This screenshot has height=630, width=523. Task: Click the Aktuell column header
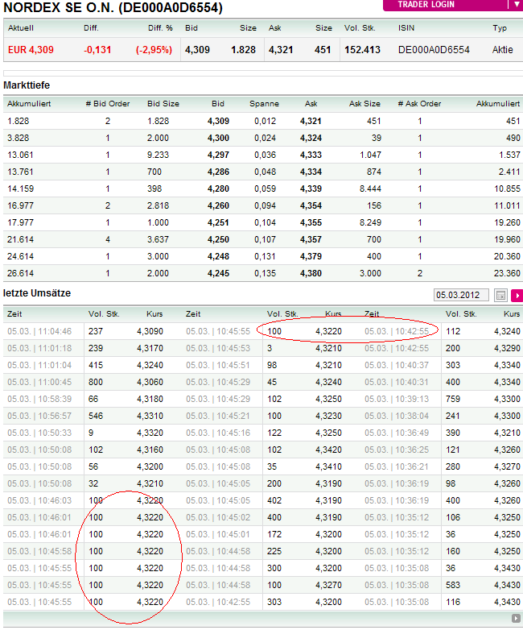coord(21,28)
